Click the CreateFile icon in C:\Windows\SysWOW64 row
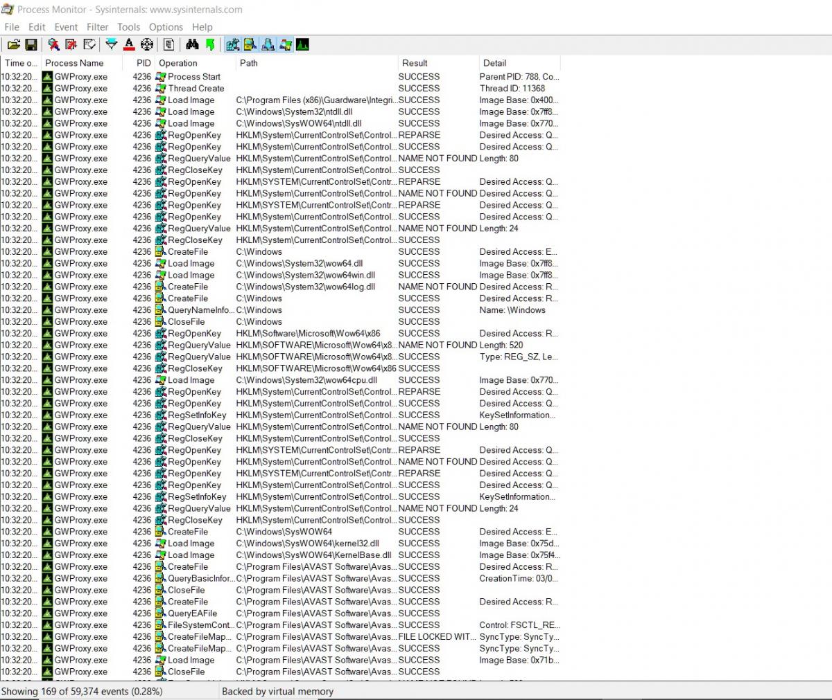This screenshot has width=832, height=700. pos(161,532)
